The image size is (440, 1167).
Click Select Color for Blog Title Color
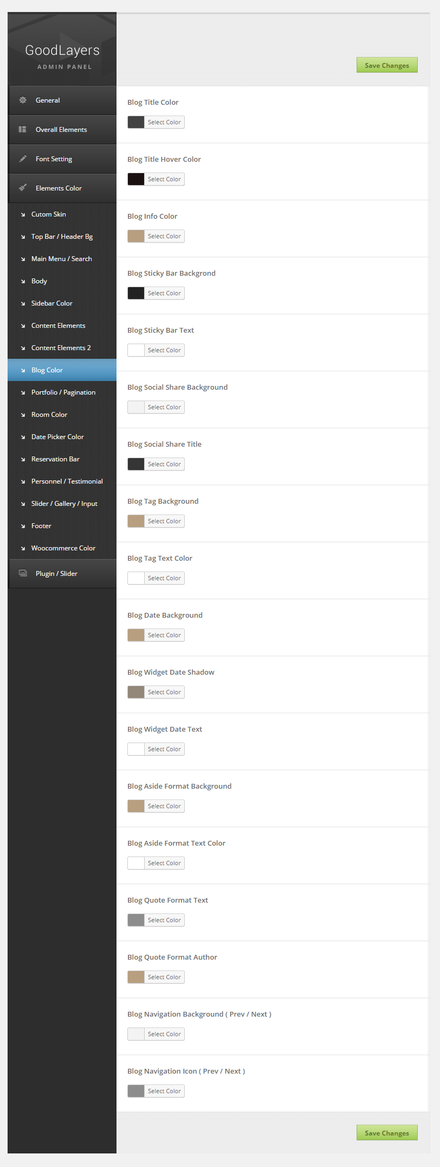(164, 122)
